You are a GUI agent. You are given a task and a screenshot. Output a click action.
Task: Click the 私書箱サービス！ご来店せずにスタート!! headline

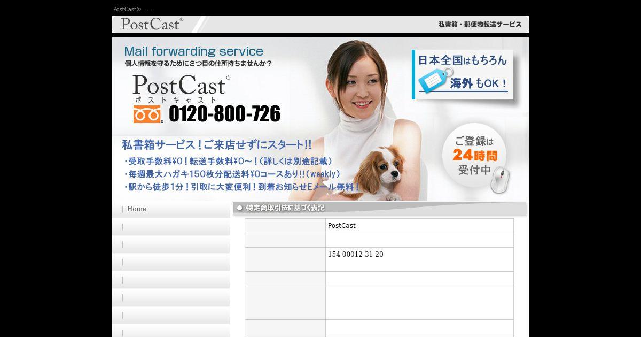[x=217, y=145]
